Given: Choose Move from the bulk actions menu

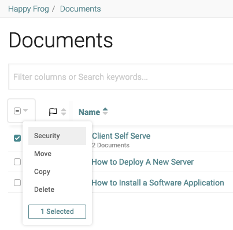Looking at the screenshot, I should [57, 154].
